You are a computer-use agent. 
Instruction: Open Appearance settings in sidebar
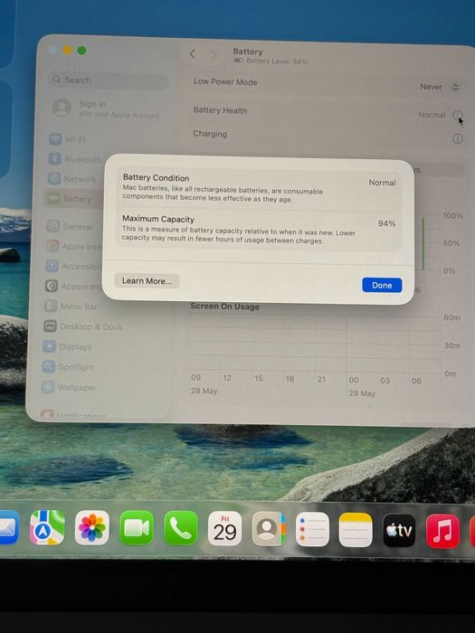(73, 287)
